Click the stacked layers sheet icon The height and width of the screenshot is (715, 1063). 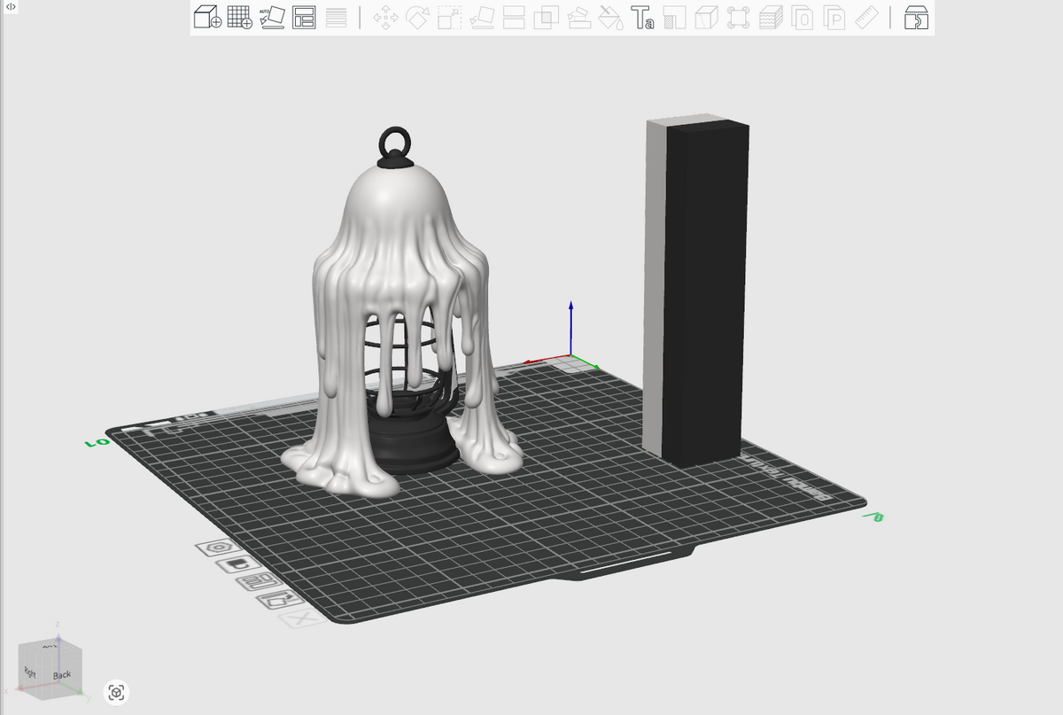click(x=771, y=17)
